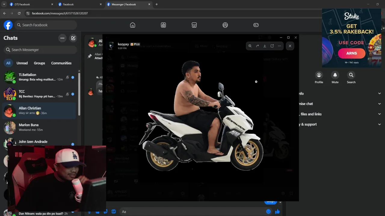Viewport: 385px width, 216px height.
Task: Open the Reels/Video tab icon
Action: click(163, 25)
